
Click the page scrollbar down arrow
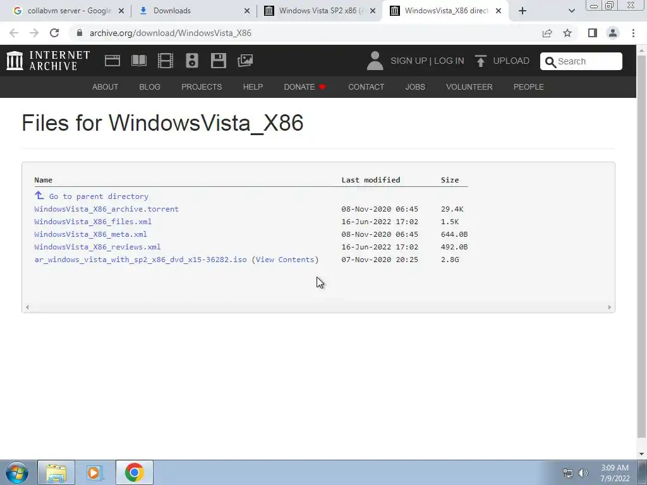coord(642,454)
